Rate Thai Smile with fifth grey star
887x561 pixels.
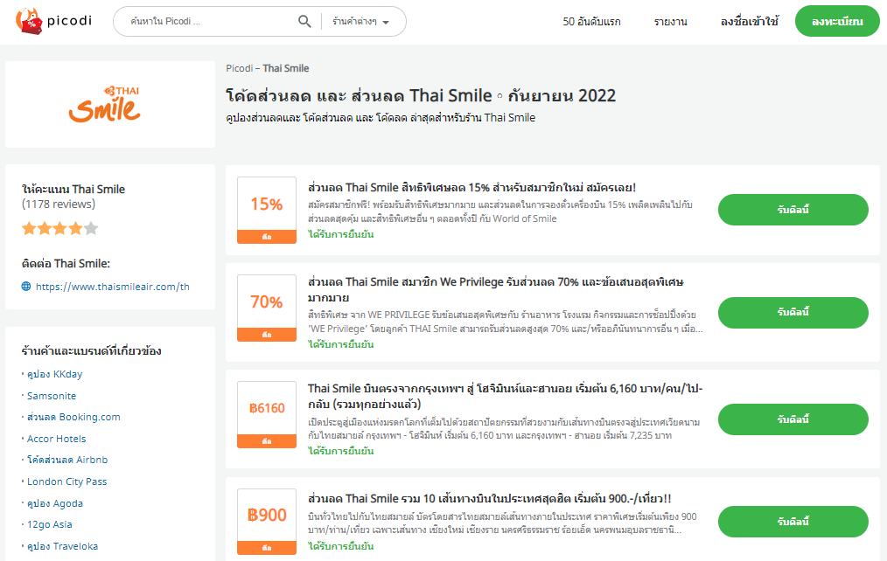tap(91, 228)
